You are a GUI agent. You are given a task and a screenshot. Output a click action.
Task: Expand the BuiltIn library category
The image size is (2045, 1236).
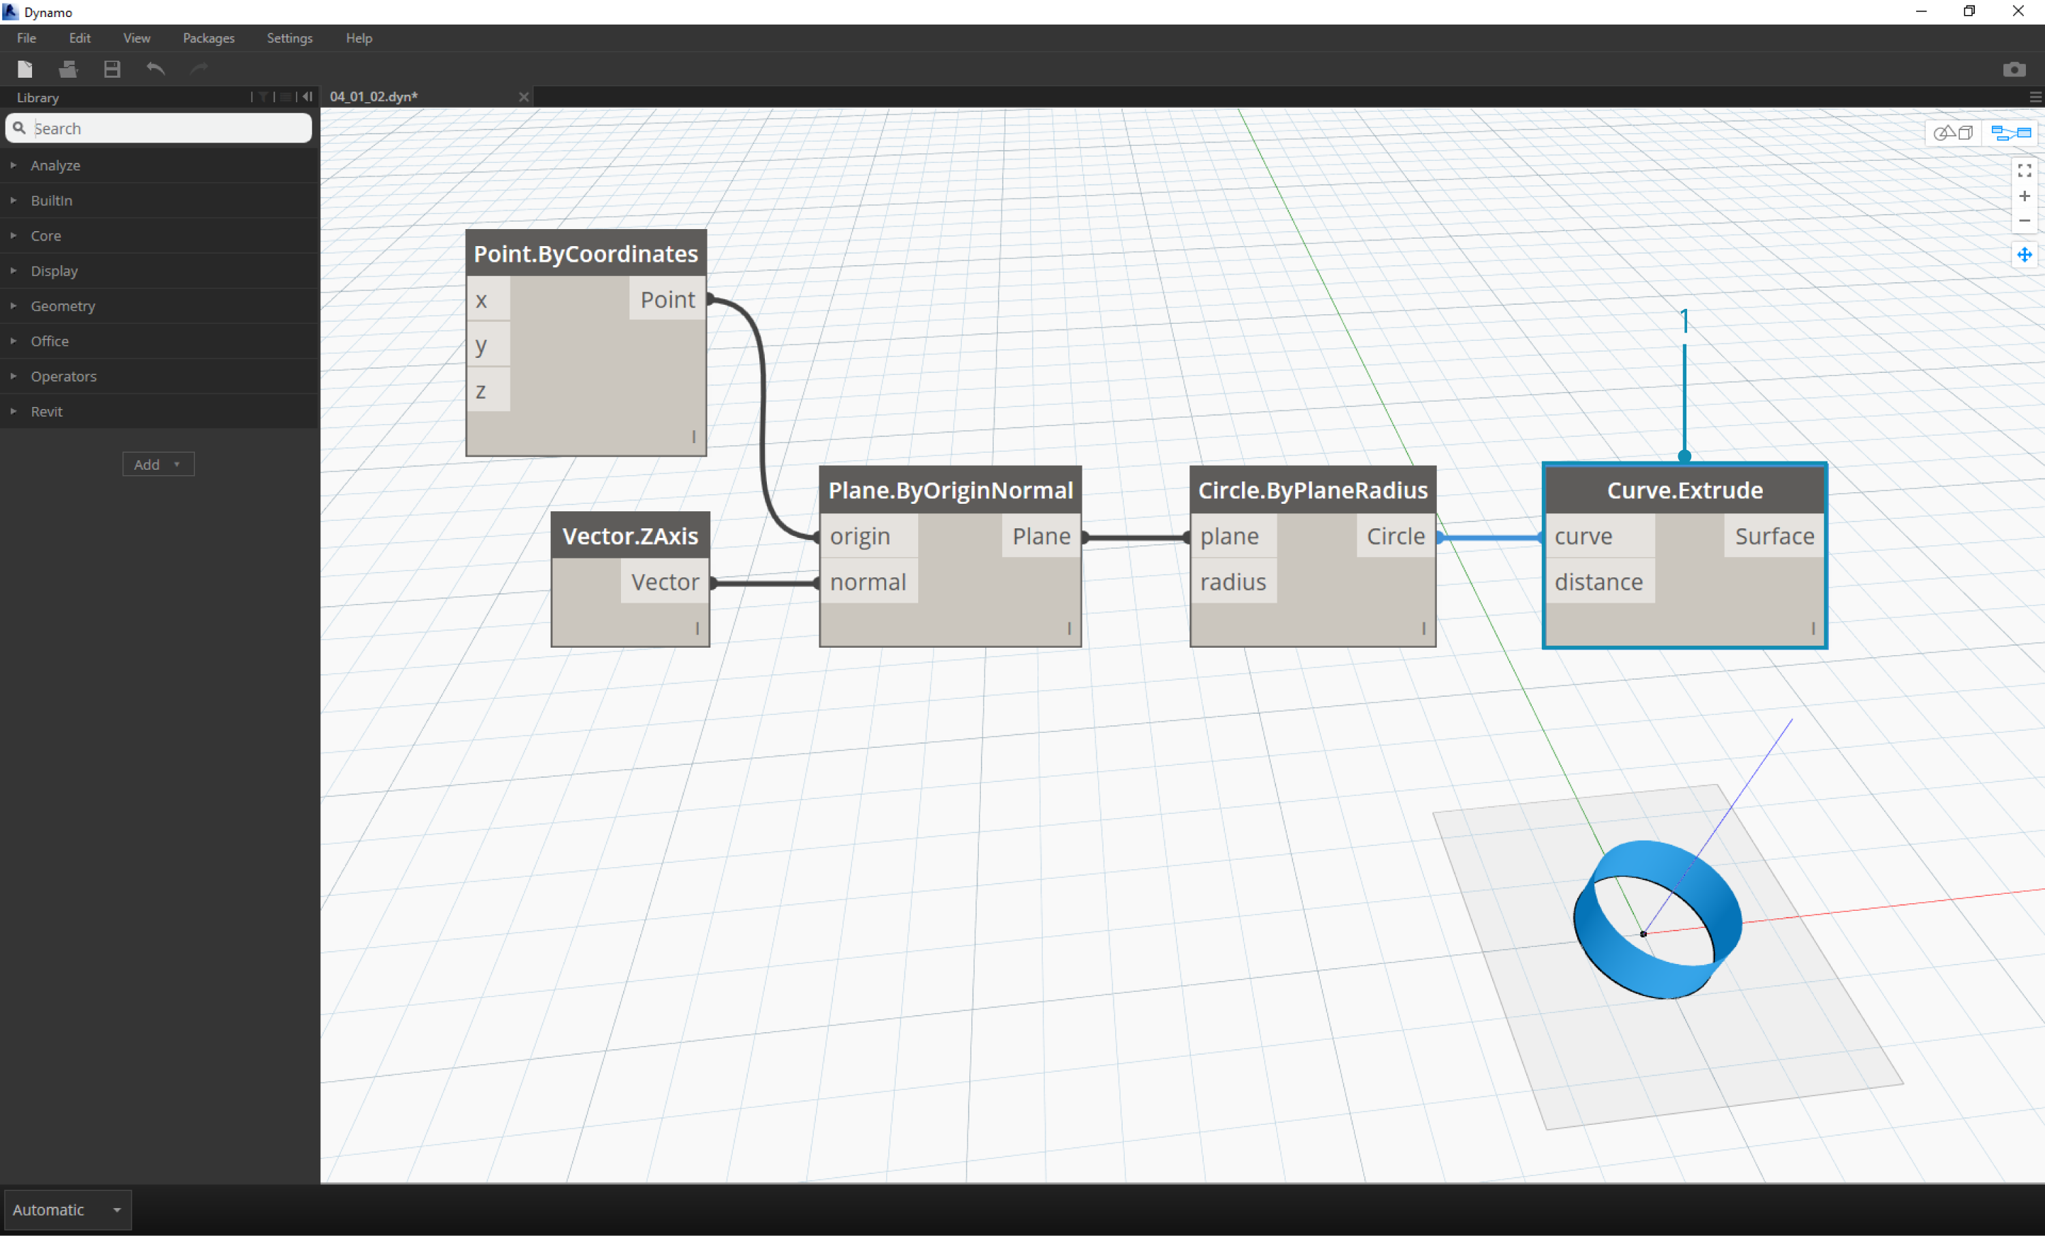[x=160, y=200]
